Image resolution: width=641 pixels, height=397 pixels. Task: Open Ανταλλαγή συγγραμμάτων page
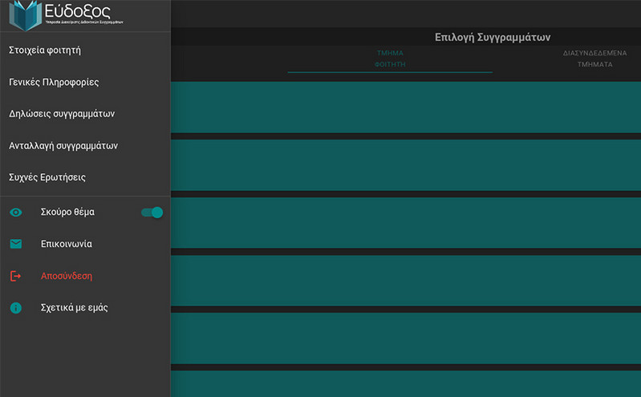[x=63, y=145]
